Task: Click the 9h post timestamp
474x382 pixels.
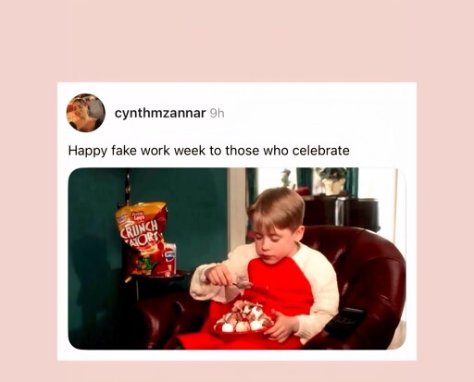Action: (x=217, y=114)
